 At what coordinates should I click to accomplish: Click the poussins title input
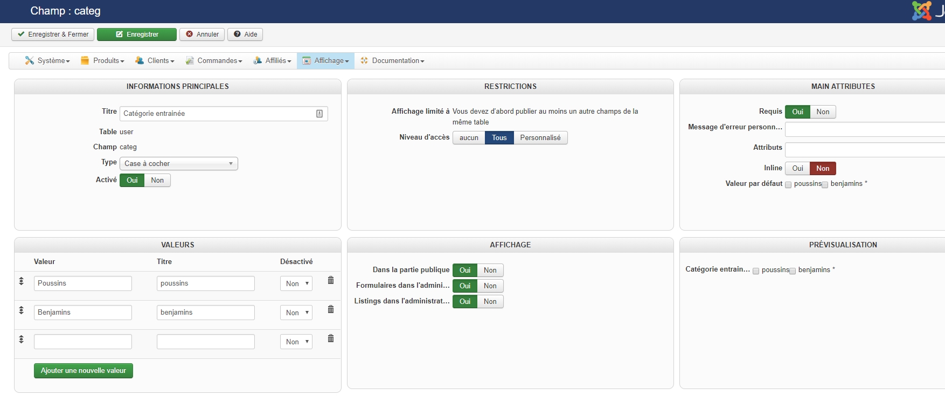tap(206, 283)
